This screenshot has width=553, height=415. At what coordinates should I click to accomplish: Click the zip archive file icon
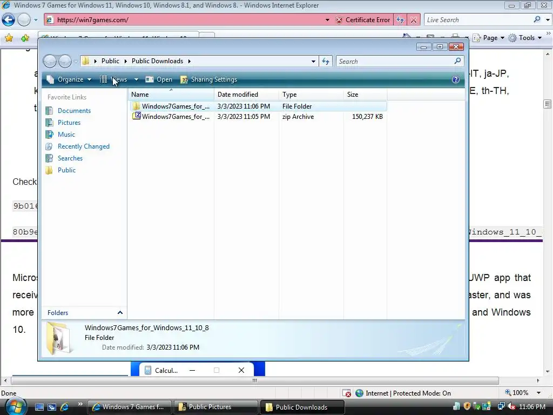[x=137, y=116]
